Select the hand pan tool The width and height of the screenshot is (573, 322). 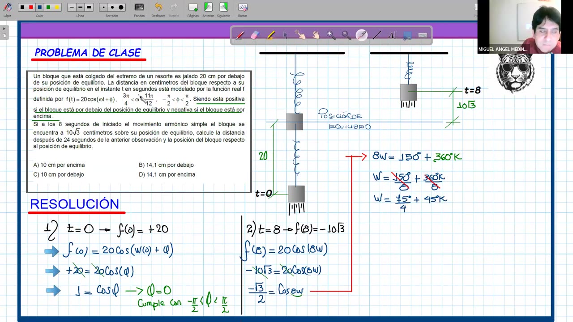[316, 35]
